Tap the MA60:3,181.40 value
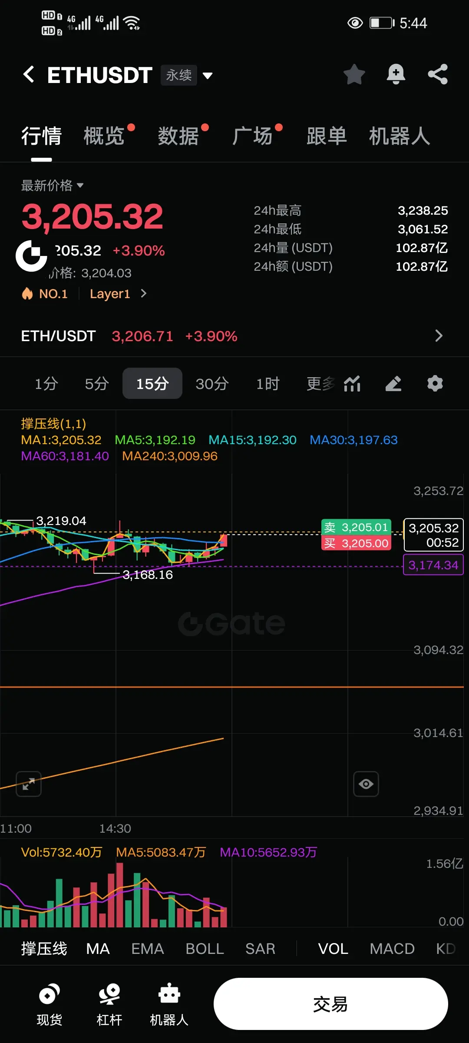 pyautogui.click(x=65, y=456)
